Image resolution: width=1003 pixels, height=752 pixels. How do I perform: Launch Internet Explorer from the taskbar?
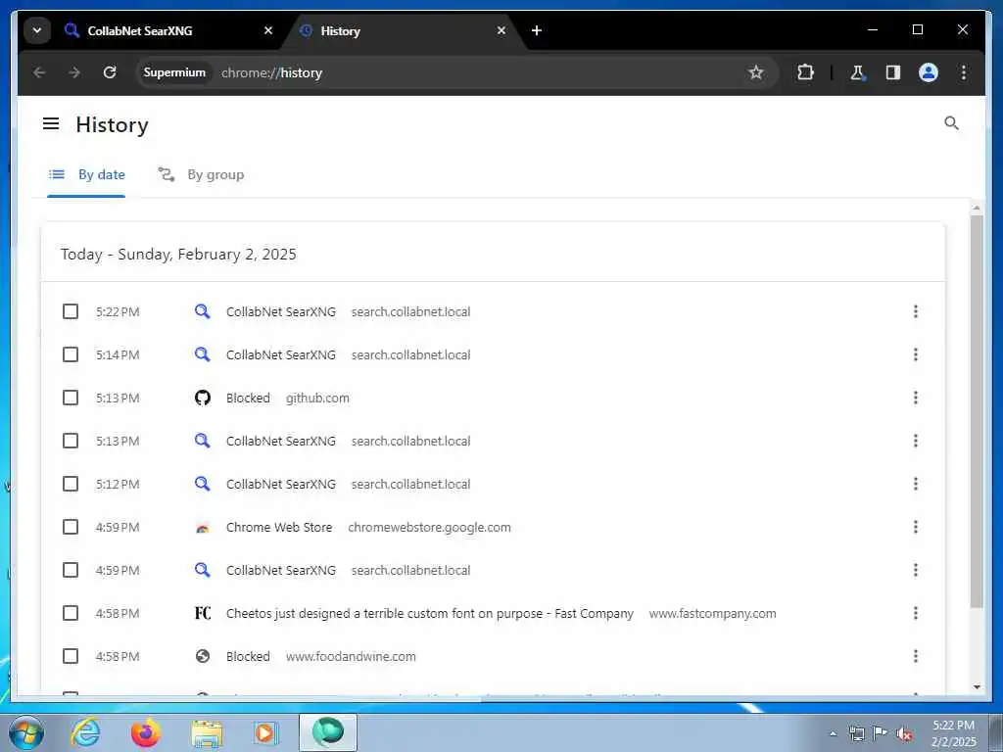tap(85, 732)
